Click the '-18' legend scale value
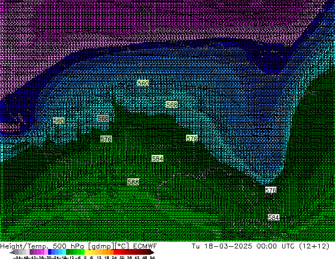The image size is (335, 259). pyautogui.click(x=64, y=257)
